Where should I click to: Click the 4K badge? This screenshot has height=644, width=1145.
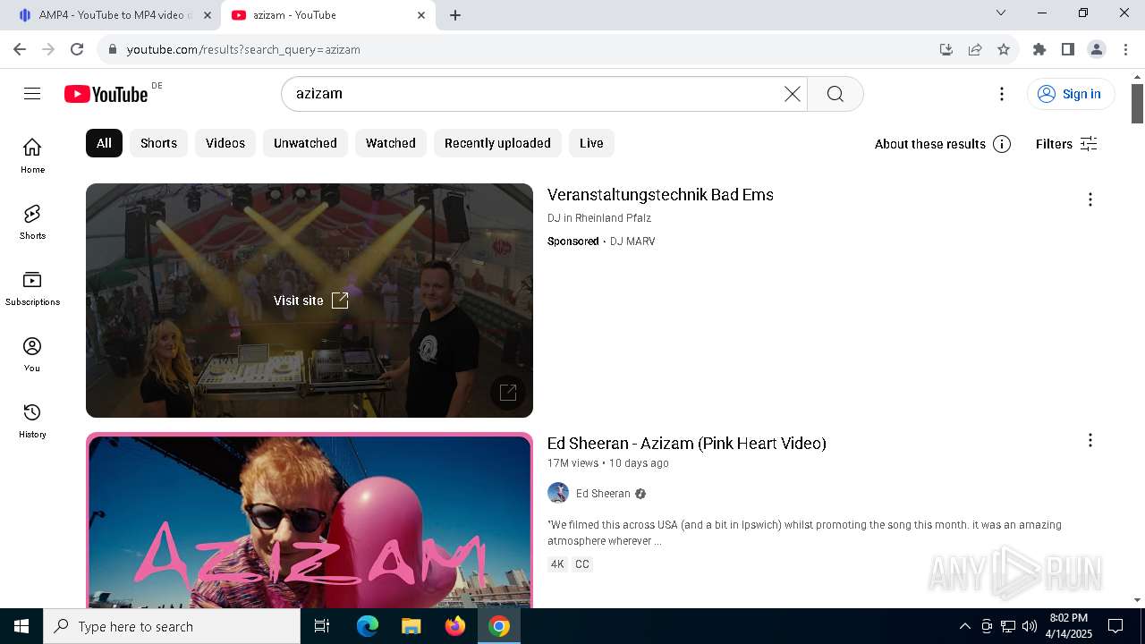click(x=557, y=564)
